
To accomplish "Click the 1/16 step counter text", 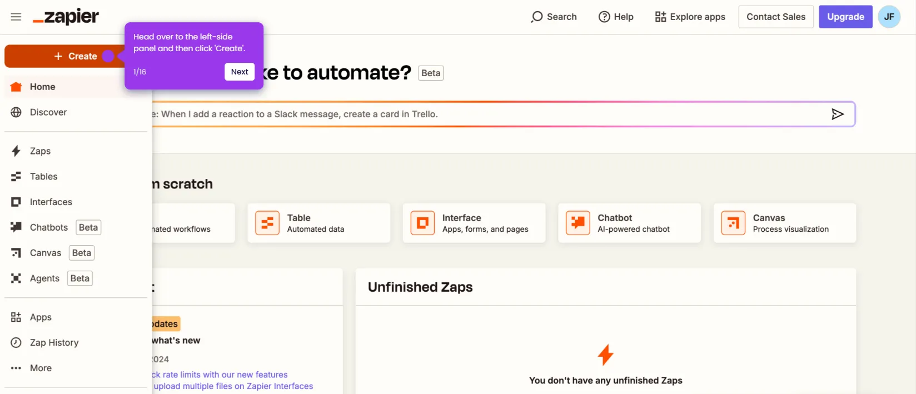I will pos(140,72).
